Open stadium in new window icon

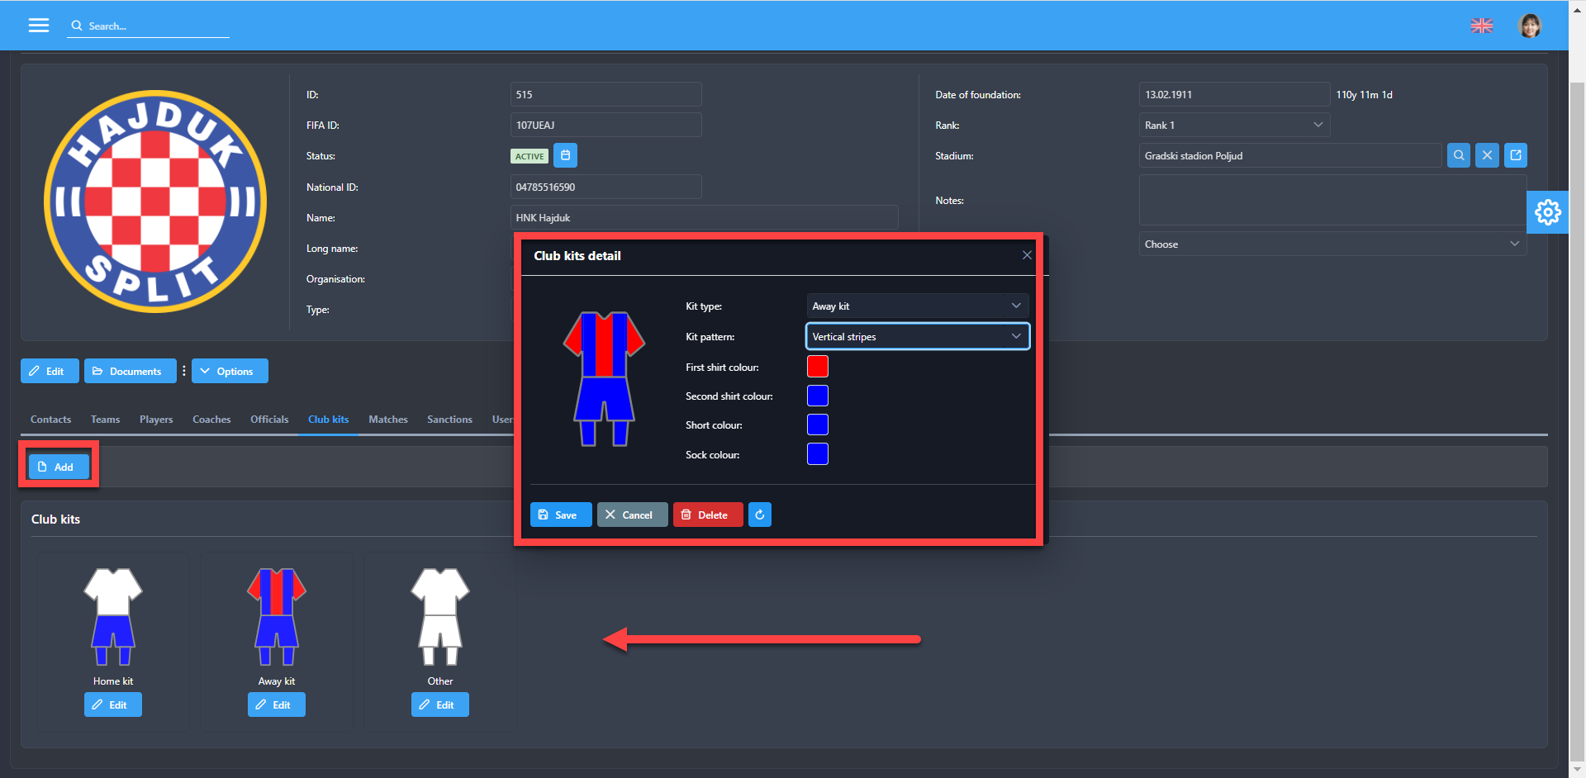pos(1516,155)
